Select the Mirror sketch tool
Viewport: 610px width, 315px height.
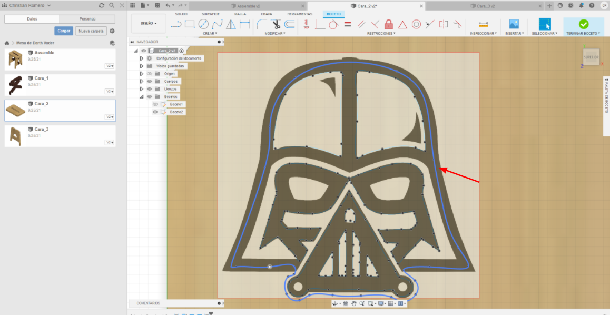[x=231, y=25]
